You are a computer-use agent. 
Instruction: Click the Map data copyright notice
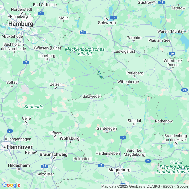pos(145,186)
